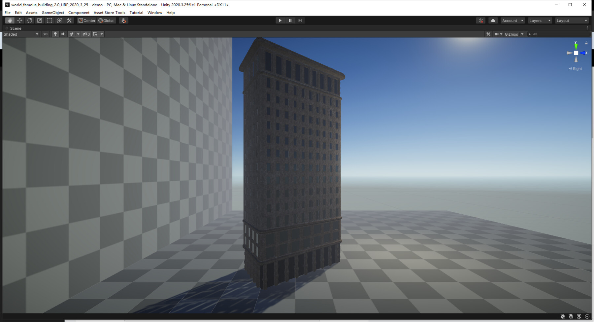Open the GameObject menu
Viewport: 594px width, 322px height.
click(53, 13)
